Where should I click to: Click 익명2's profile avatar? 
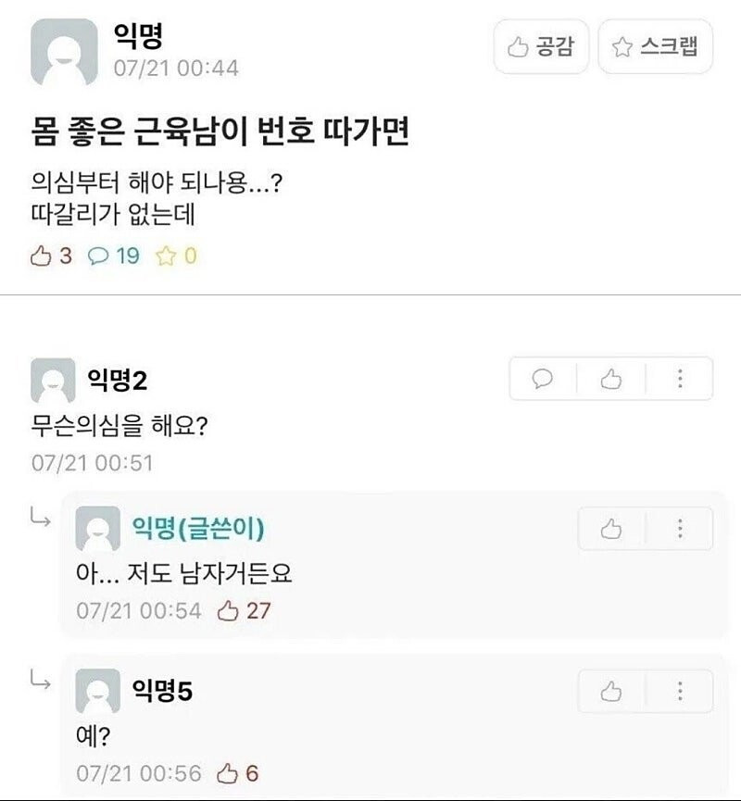click(x=53, y=380)
